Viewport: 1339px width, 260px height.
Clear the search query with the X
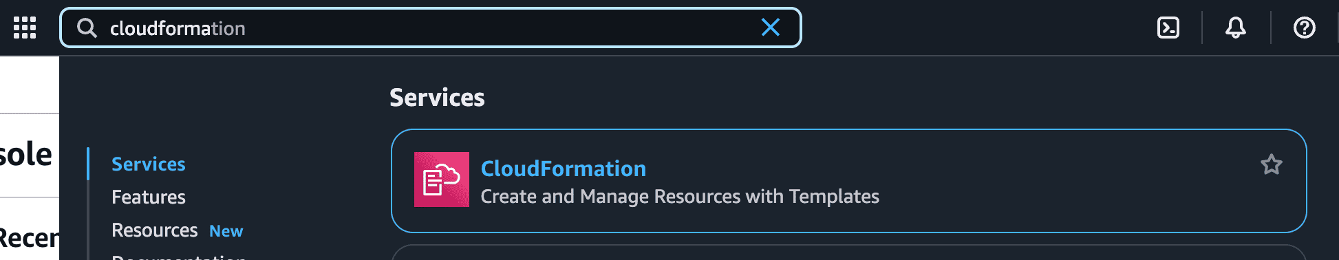pos(771,28)
